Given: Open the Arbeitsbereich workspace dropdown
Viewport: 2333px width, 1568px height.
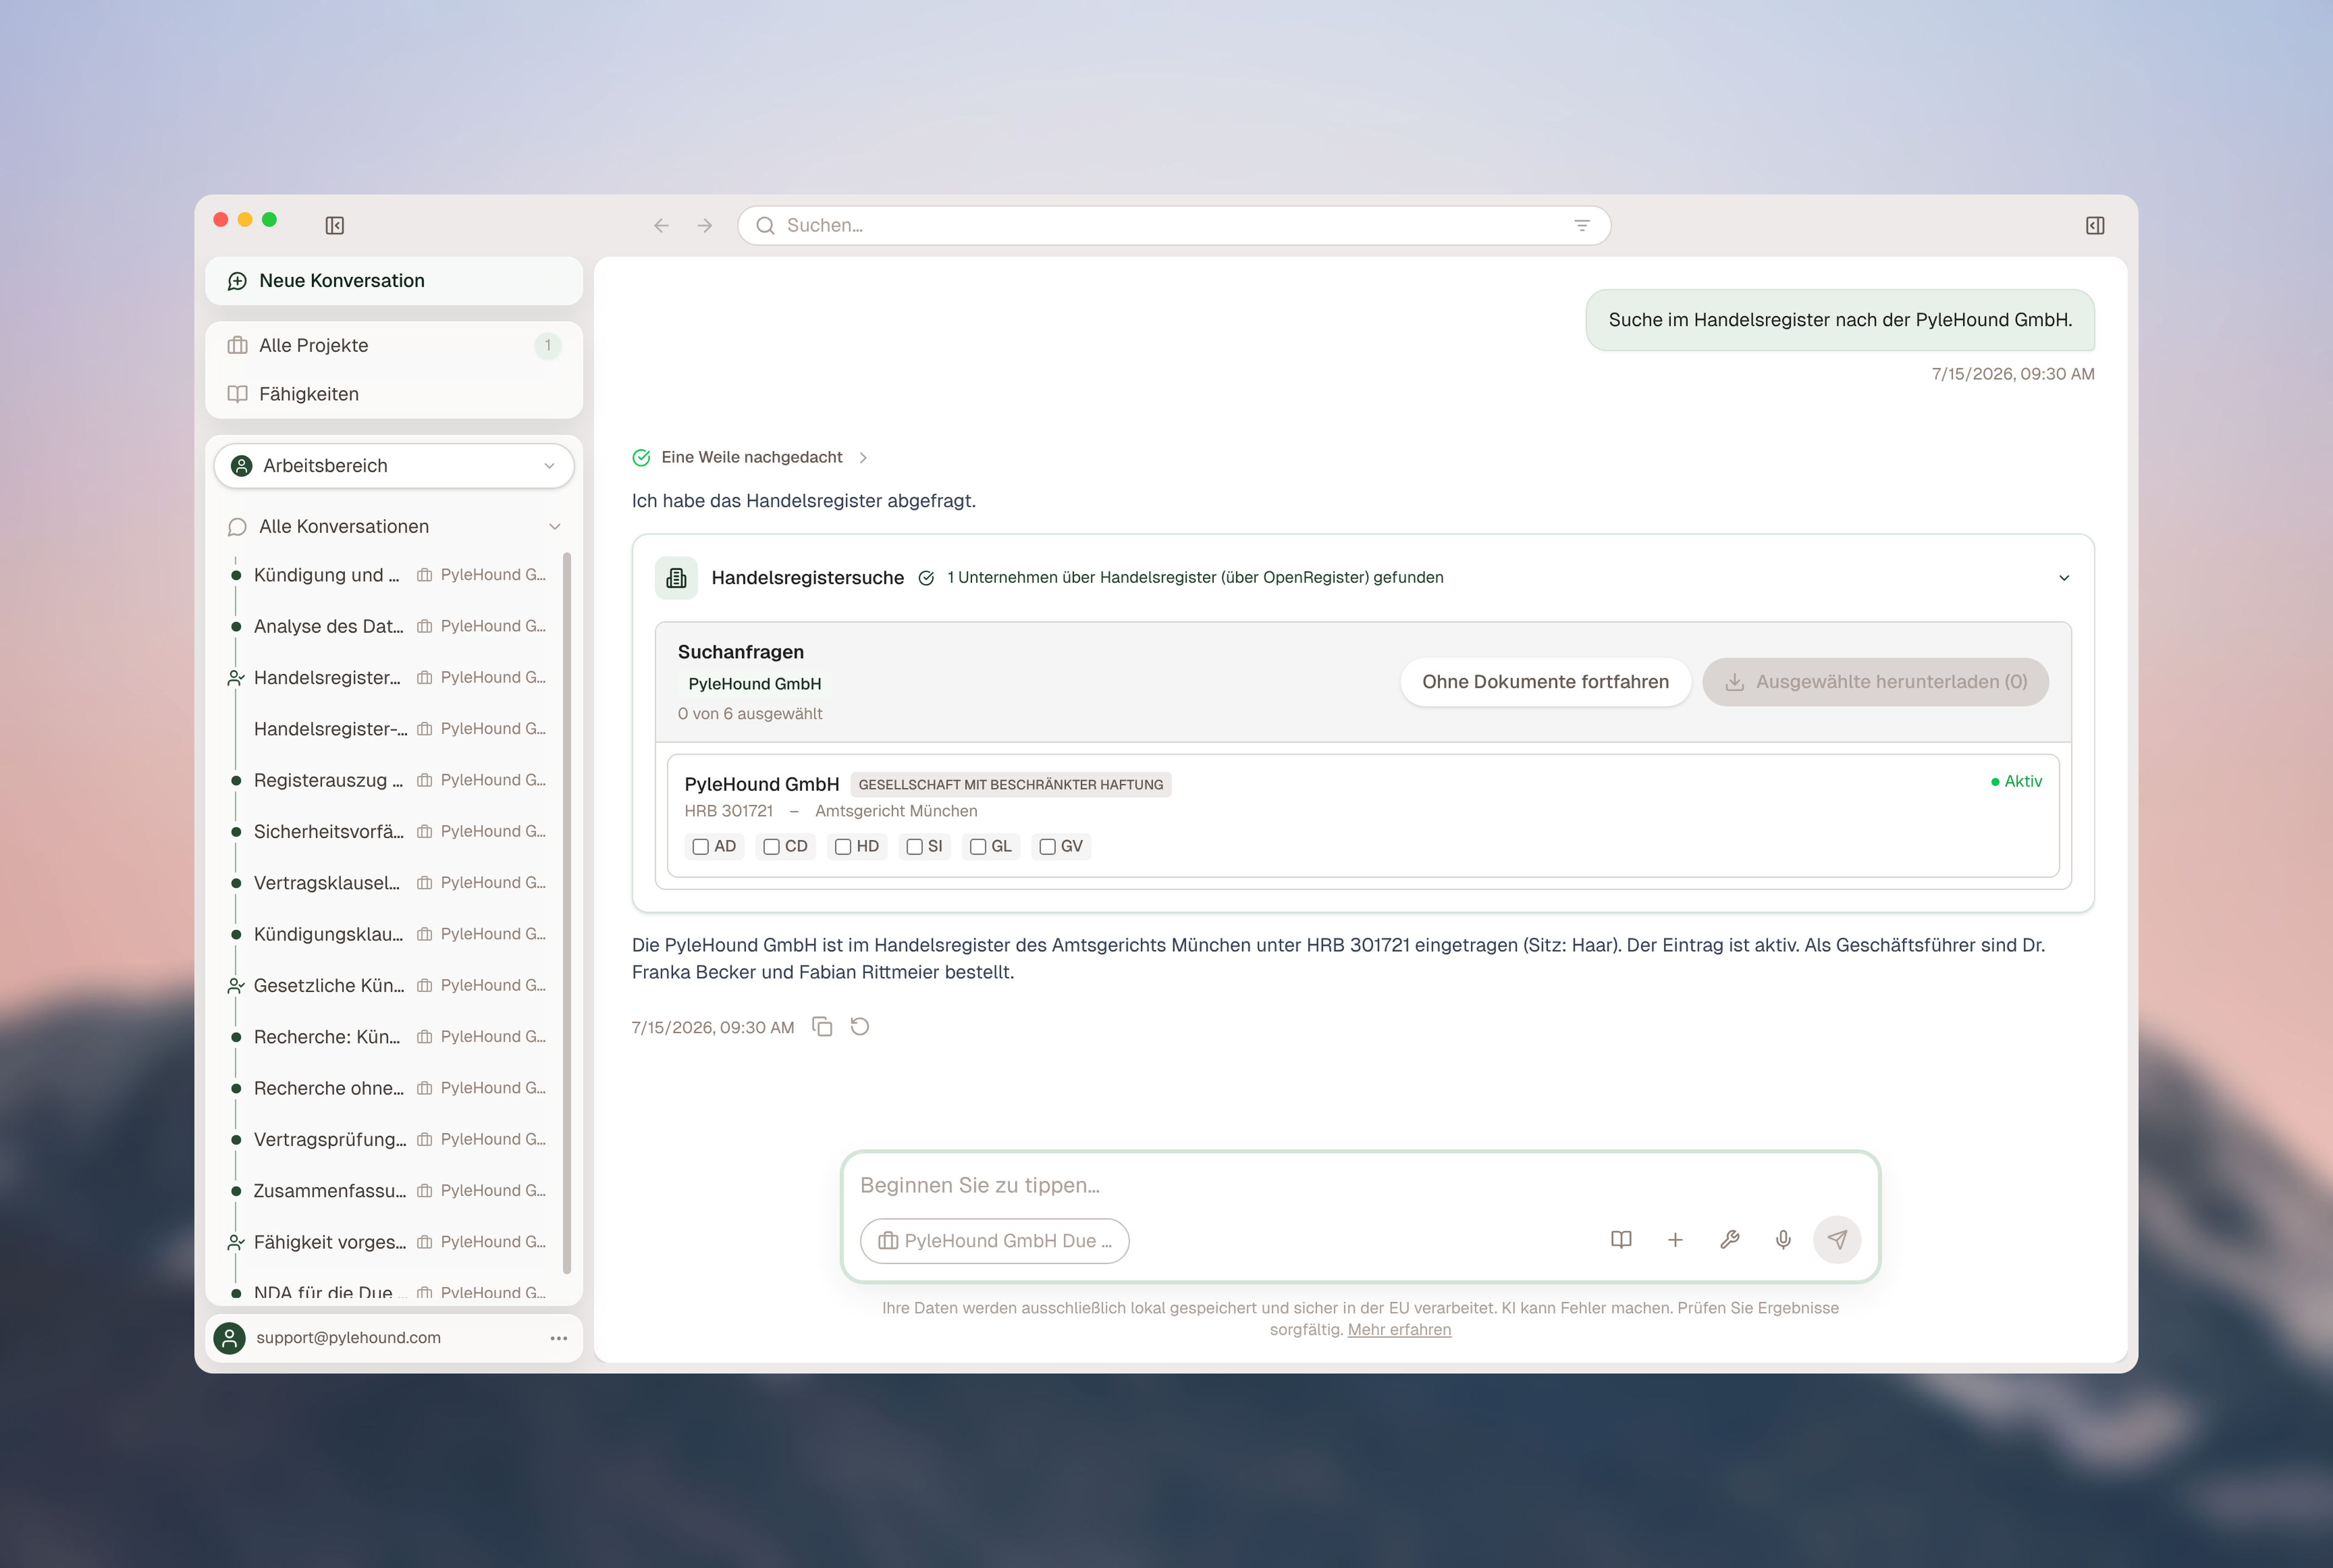Looking at the screenshot, I should [x=394, y=466].
